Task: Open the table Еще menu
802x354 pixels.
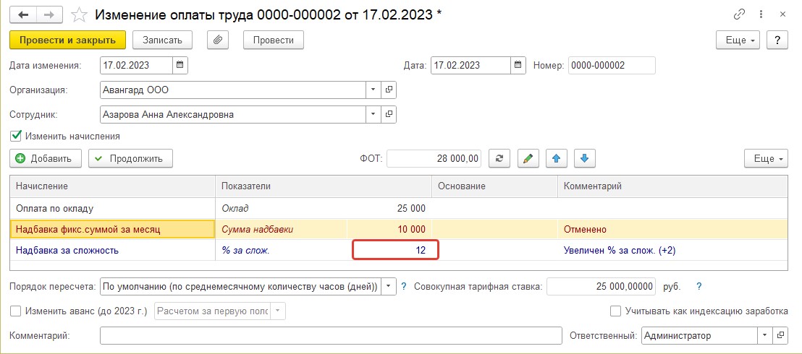Action: [x=767, y=158]
